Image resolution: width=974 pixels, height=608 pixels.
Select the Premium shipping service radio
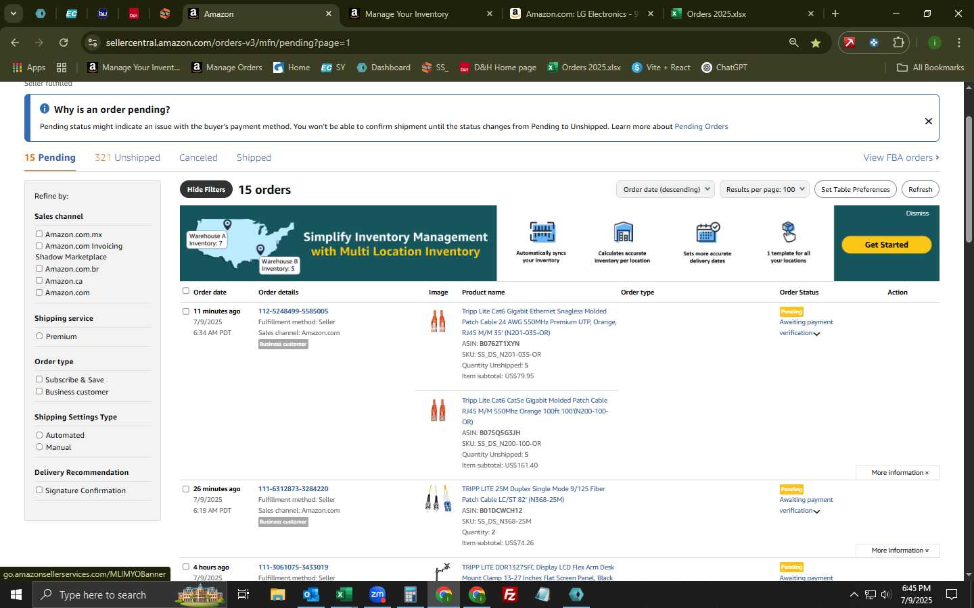(39, 336)
